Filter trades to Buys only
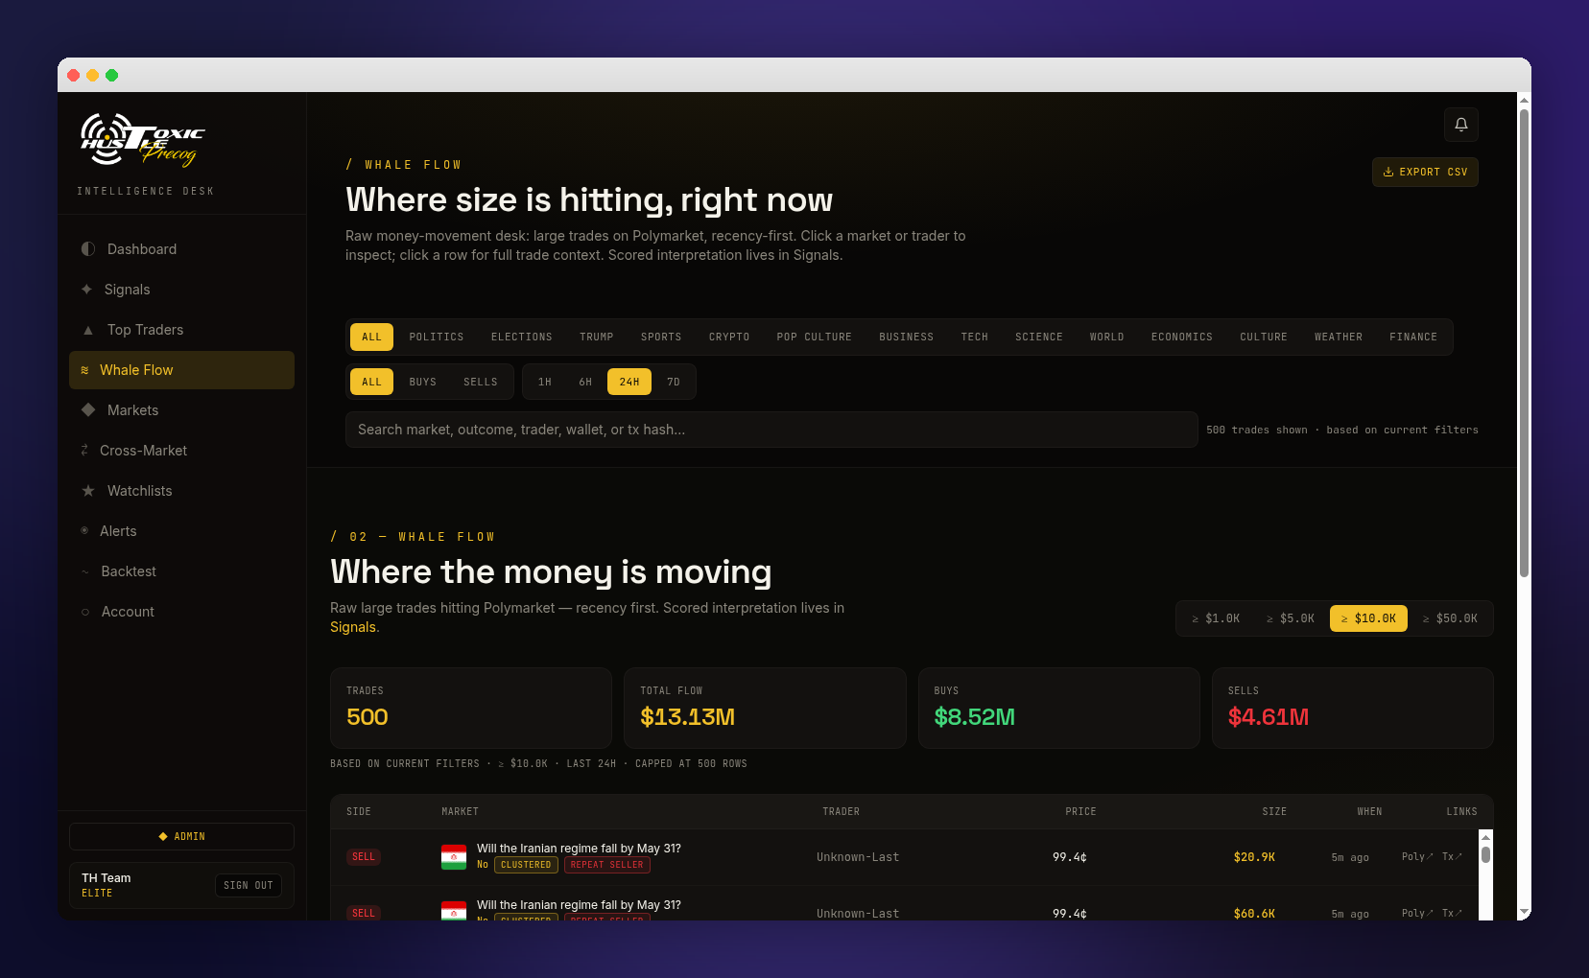The image size is (1589, 978). [x=422, y=382]
